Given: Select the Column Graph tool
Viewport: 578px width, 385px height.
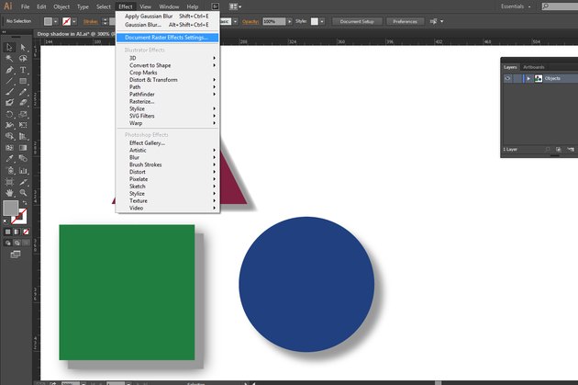Looking at the screenshot, I should pos(23,171).
